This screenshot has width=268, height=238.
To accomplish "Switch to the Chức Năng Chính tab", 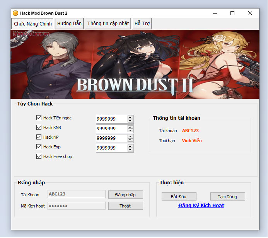I will 32,24.
